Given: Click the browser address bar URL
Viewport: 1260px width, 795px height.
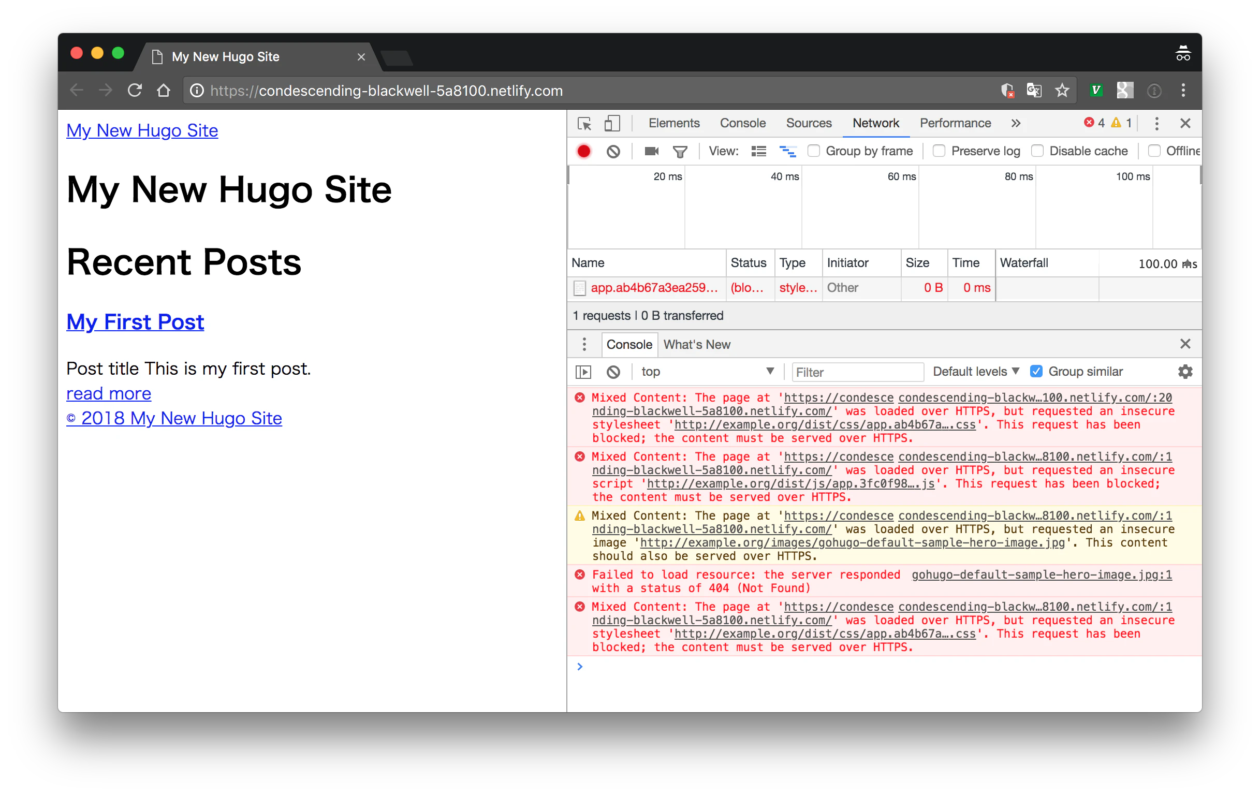Looking at the screenshot, I should [386, 91].
